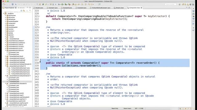The width and height of the screenshot is (197, 110).
Task: Click reverseOrder method name on line 338
Action: [x=145, y=63]
